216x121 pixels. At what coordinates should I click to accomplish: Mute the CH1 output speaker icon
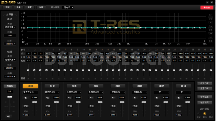pyautogui.click(x=26, y=98)
